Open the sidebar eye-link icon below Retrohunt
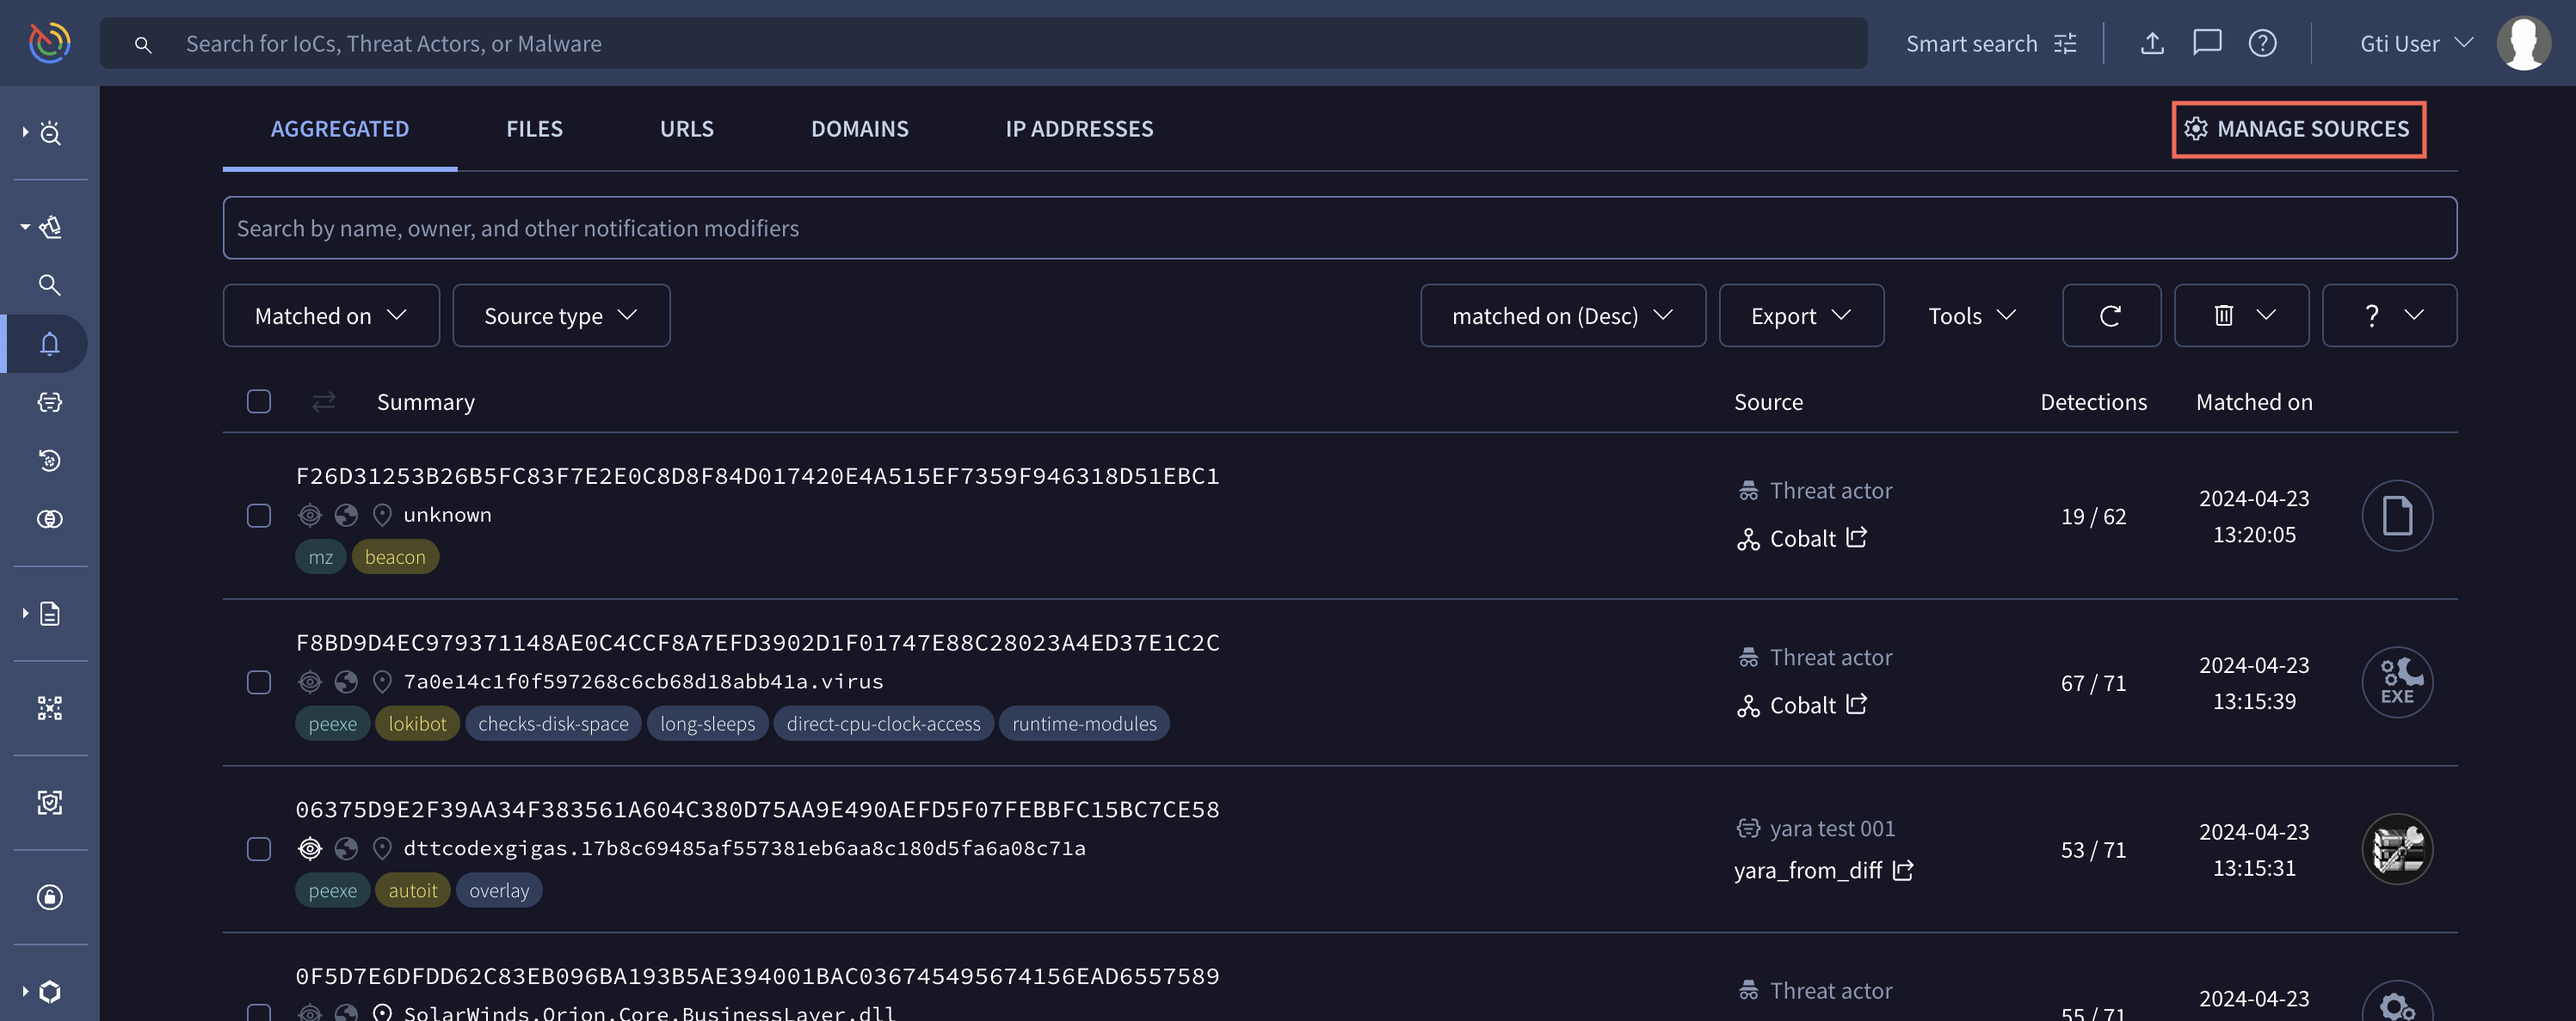 [x=49, y=518]
